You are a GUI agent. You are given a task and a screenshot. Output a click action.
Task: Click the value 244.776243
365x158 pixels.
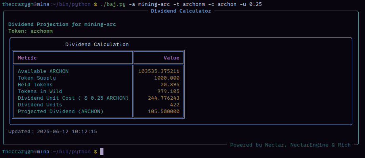coord(164,98)
